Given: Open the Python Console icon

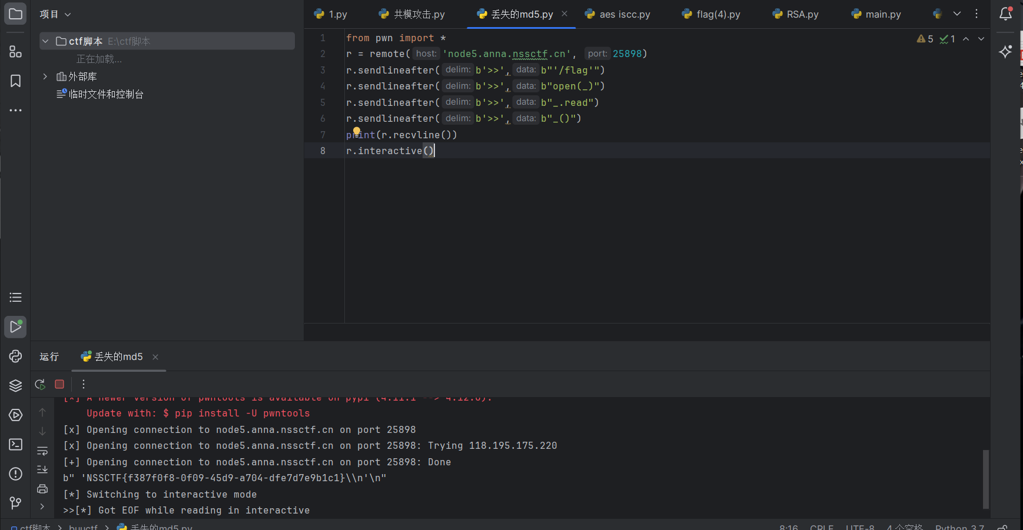Looking at the screenshot, I should [15, 356].
